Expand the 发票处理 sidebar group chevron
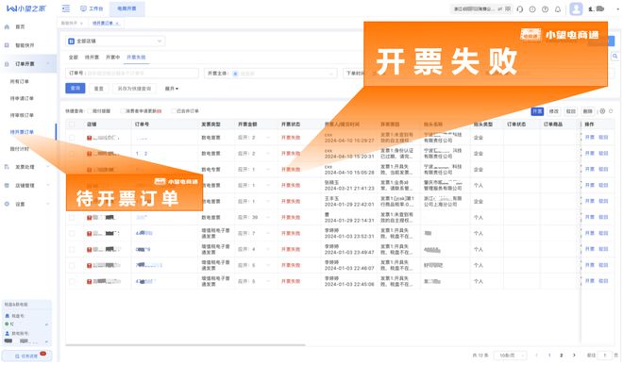 point(48,167)
